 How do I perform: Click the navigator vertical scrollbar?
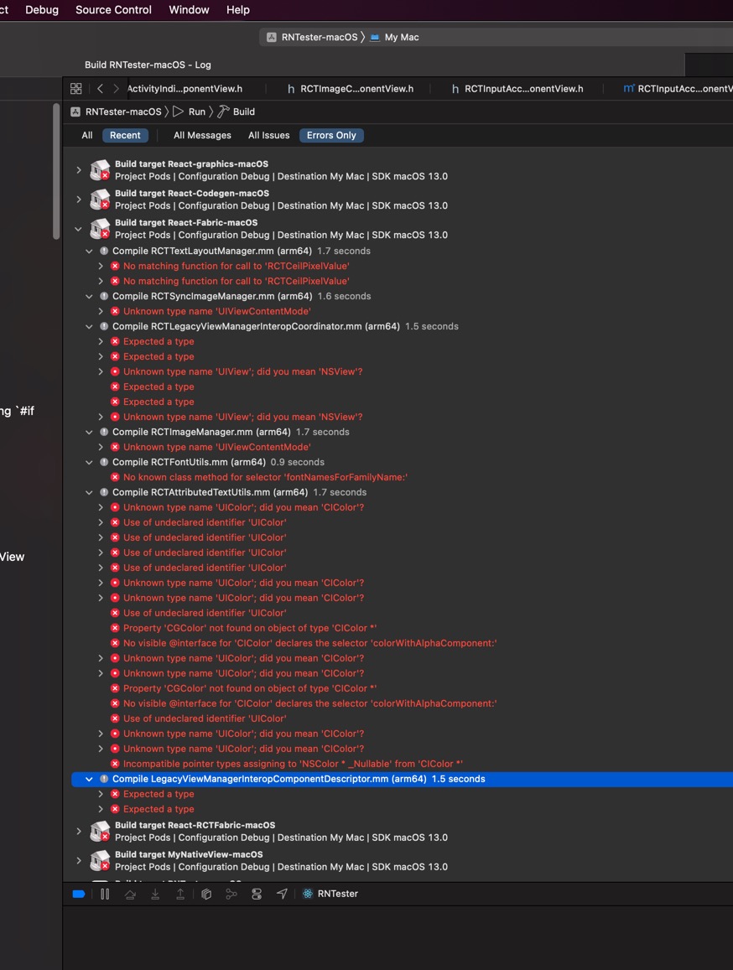point(56,172)
